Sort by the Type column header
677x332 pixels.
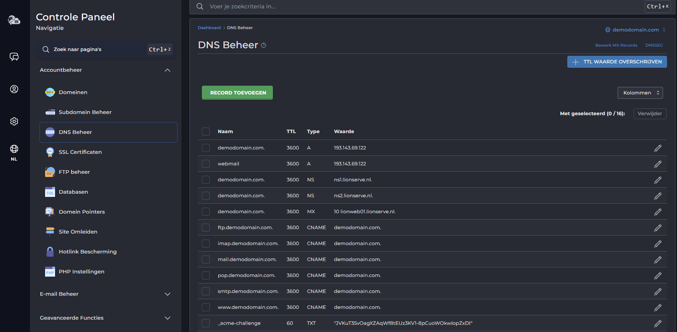pyautogui.click(x=313, y=132)
